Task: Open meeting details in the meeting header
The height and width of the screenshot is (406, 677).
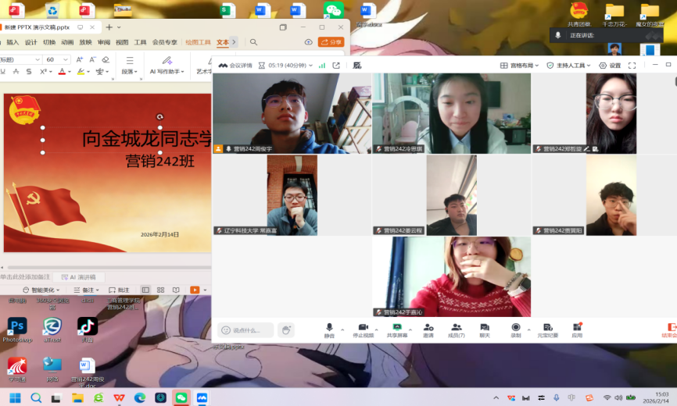Action: click(x=235, y=66)
